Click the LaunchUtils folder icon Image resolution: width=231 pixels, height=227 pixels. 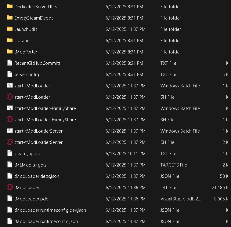[x=10, y=29]
